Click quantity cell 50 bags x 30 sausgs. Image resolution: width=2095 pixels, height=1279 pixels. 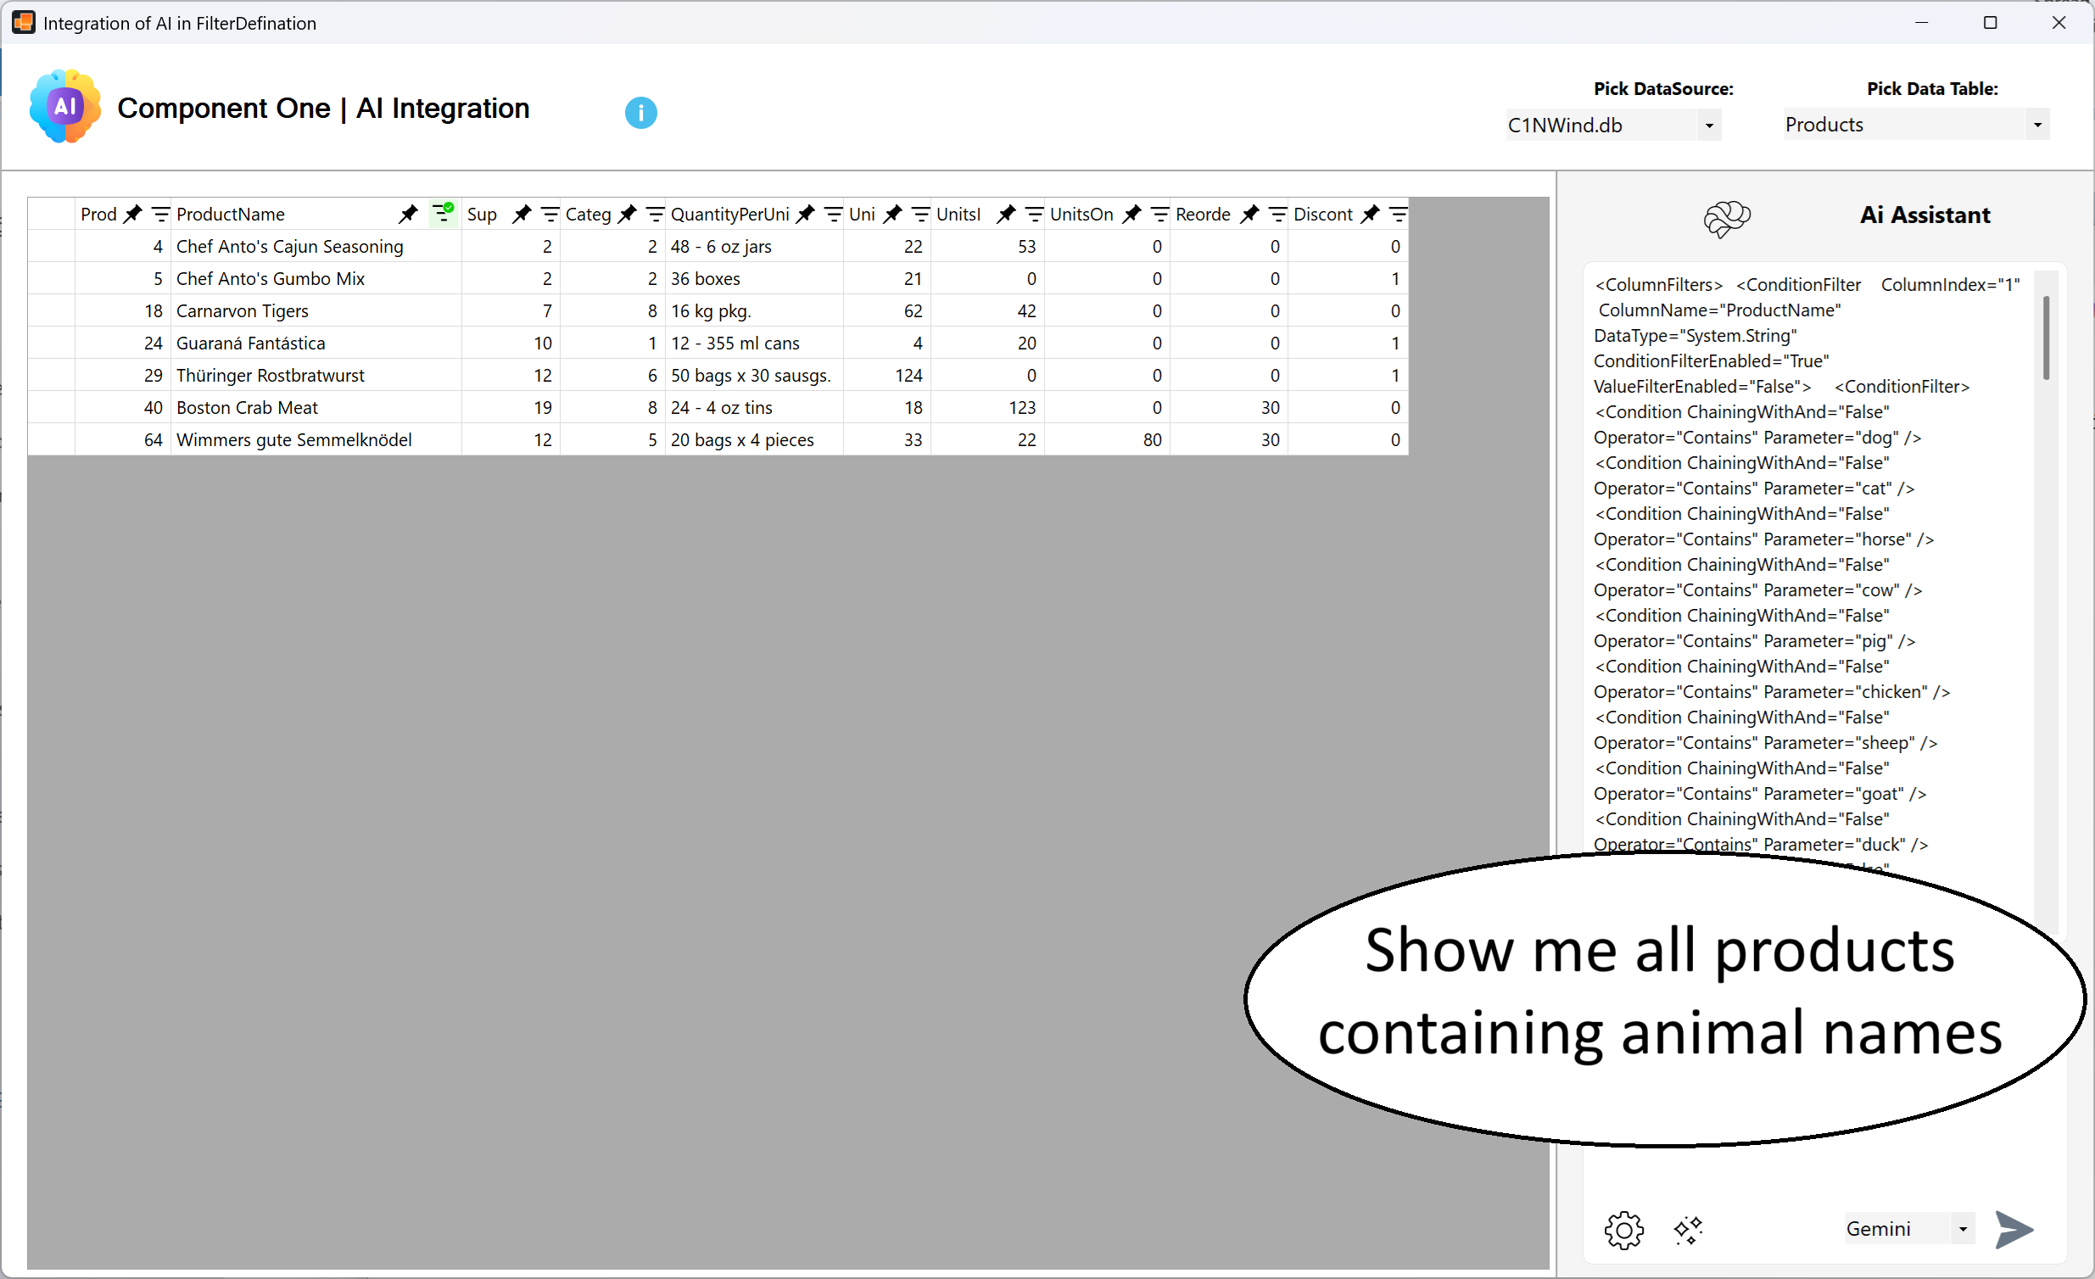(753, 376)
